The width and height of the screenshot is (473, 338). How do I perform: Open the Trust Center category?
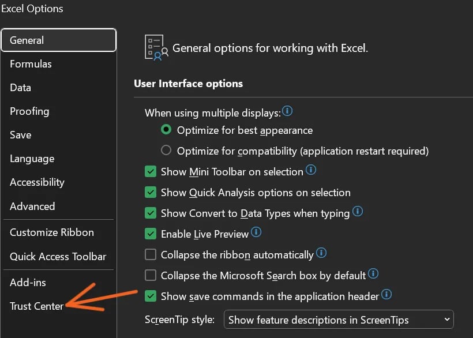(x=36, y=306)
